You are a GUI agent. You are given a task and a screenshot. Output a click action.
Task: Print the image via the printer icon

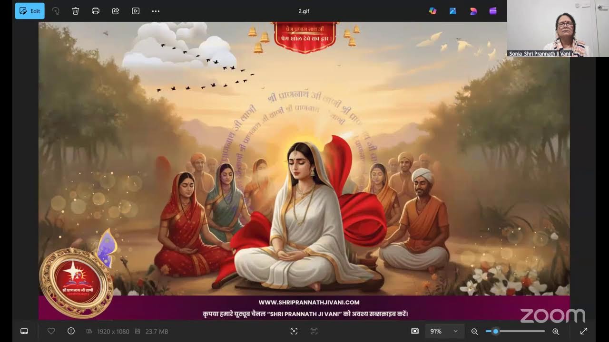click(96, 11)
